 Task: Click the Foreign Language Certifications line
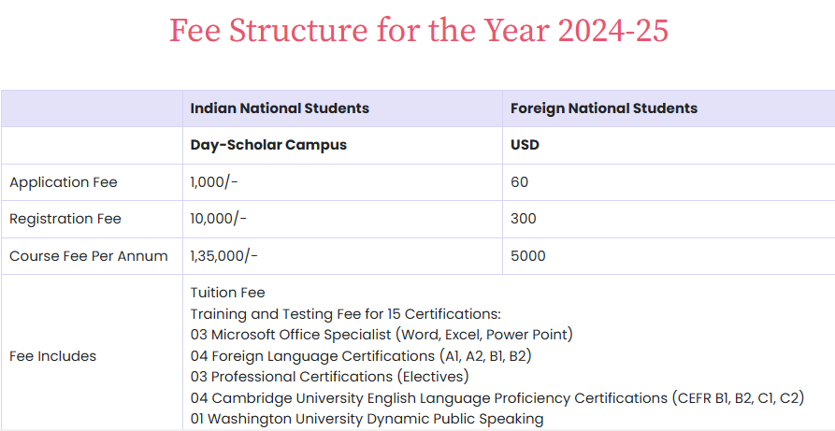[361, 356]
